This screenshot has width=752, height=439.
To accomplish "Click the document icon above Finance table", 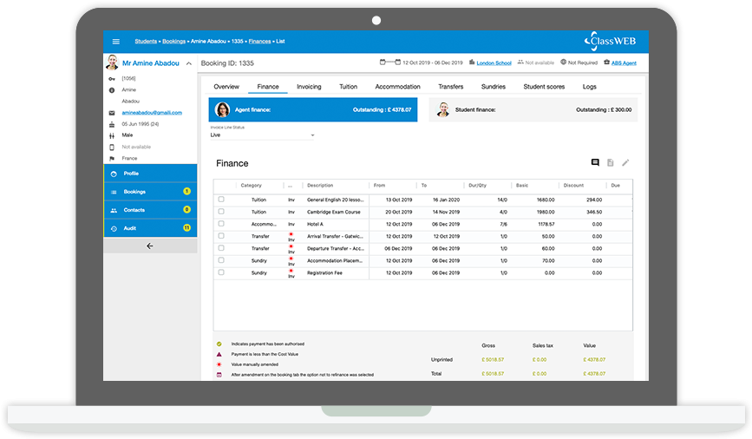I will [611, 162].
